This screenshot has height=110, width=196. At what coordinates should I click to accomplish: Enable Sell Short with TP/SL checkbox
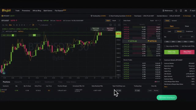pos(180,46)
